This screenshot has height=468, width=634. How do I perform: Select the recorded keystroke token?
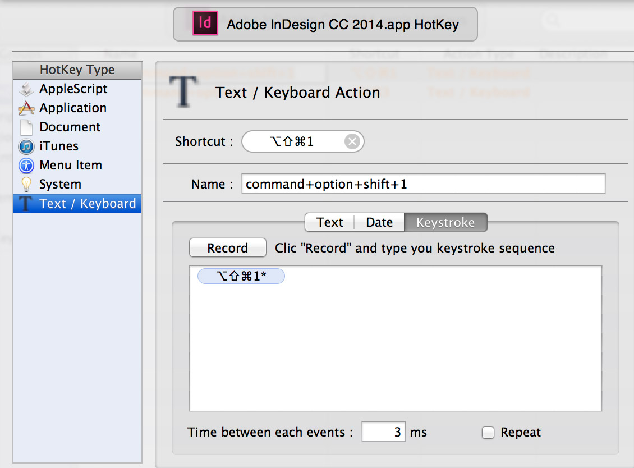click(x=241, y=276)
